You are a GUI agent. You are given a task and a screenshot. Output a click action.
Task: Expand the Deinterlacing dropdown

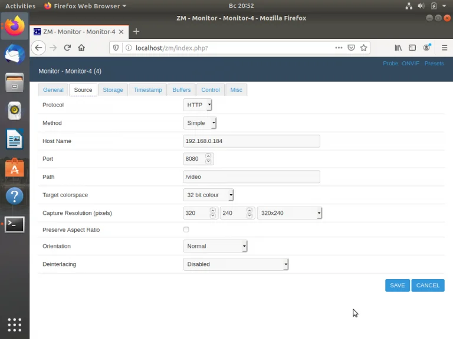[x=236, y=264]
